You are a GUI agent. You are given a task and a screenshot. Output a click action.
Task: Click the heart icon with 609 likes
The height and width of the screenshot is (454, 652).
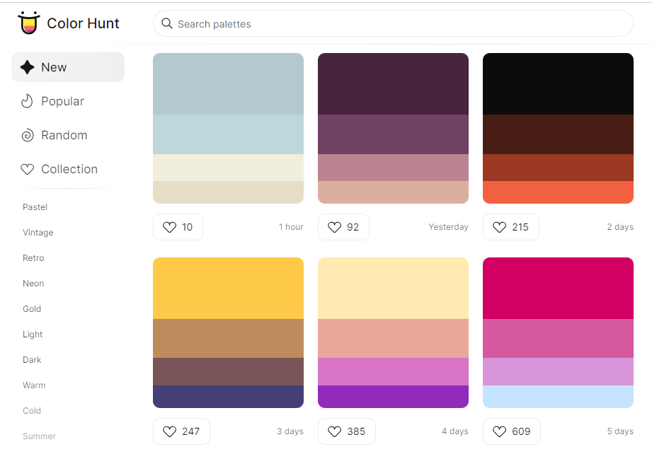point(499,431)
